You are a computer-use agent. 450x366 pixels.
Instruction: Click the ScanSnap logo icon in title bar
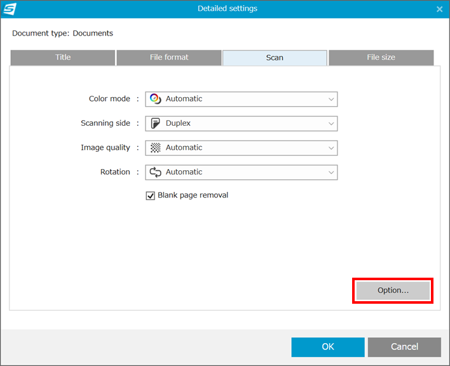10,9
